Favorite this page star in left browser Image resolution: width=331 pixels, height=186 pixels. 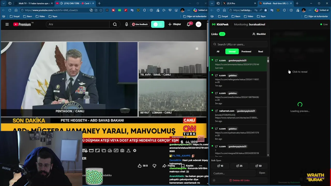pos(101,10)
